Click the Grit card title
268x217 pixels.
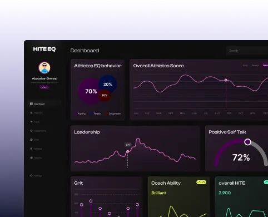[78, 183]
